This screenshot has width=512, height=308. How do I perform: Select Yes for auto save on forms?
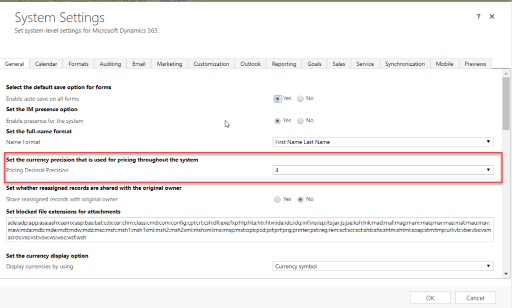tap(278, 99)
